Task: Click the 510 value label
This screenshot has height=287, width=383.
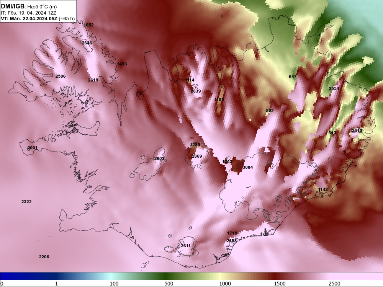Action: click(332, 133)
